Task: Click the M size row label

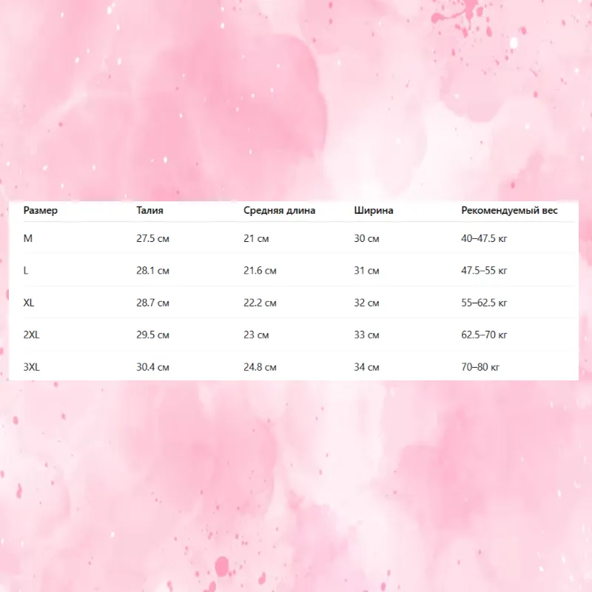Action: pyautogui.click(x=28, y=238)
